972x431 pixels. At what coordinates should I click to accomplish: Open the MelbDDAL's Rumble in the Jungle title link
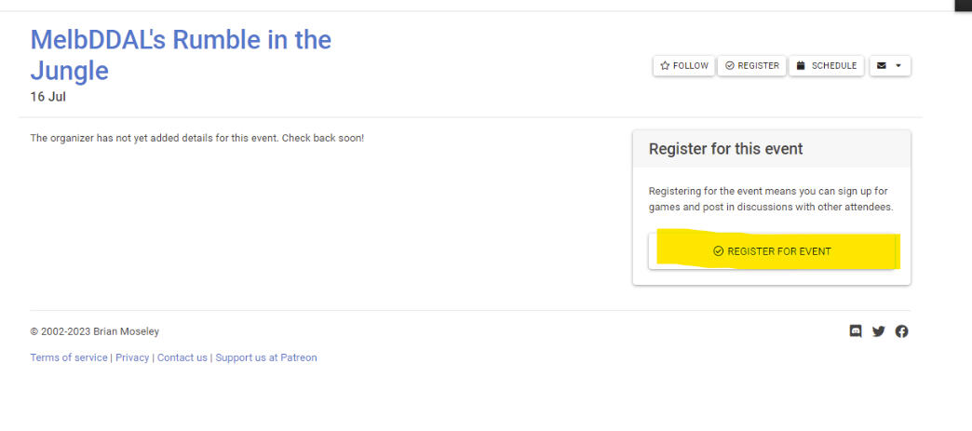pos(181,55)
